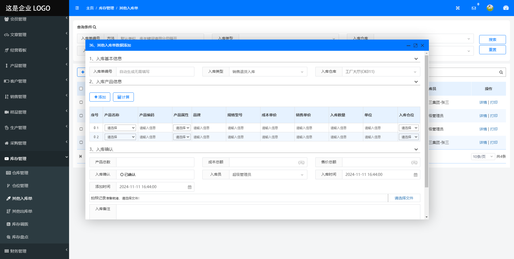Go to 其他出库单 menu item
The image size is (514, 259).
[22, 211]
